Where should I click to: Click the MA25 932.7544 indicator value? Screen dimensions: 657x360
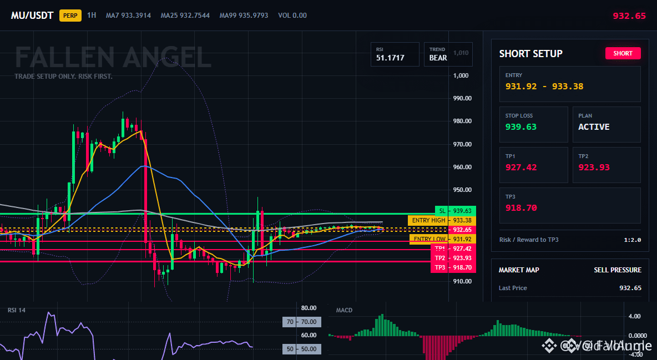coord(185,16)
